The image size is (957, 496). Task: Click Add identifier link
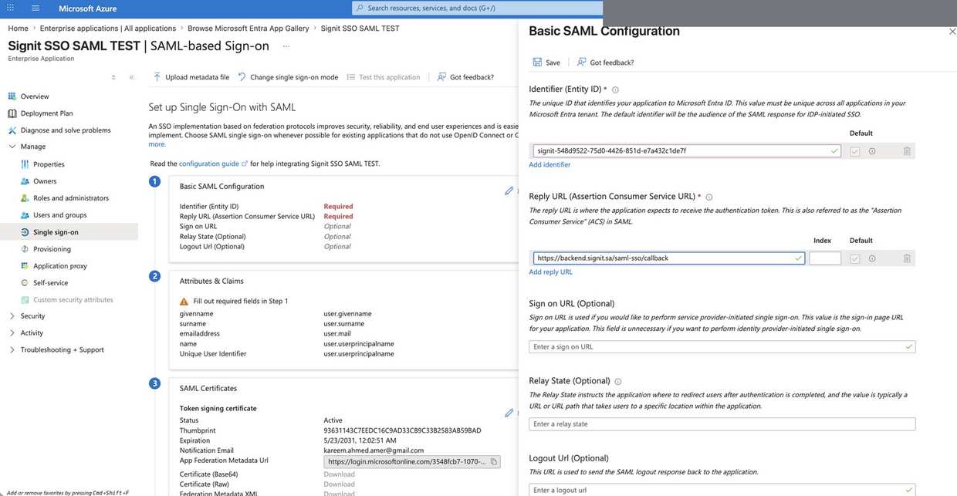tap(550, 165)
